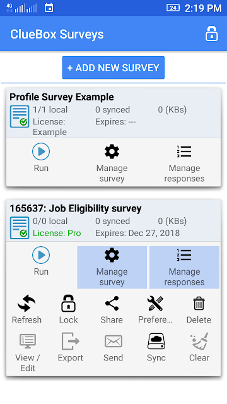Collapse Manage responses for Job Eligibility survey

(x=184, y=267)
